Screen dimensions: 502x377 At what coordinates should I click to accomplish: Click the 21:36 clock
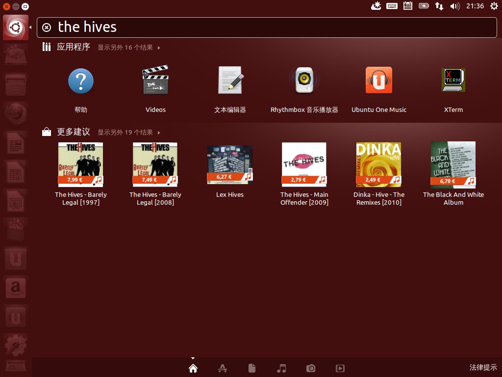[475, 6]
